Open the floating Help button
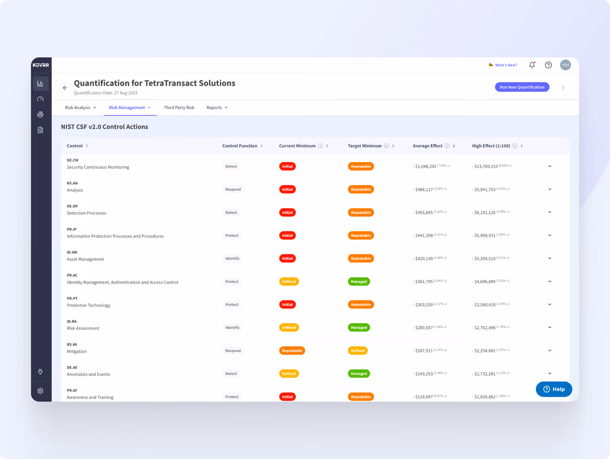The image size is (610, 459). click(554, 389)
